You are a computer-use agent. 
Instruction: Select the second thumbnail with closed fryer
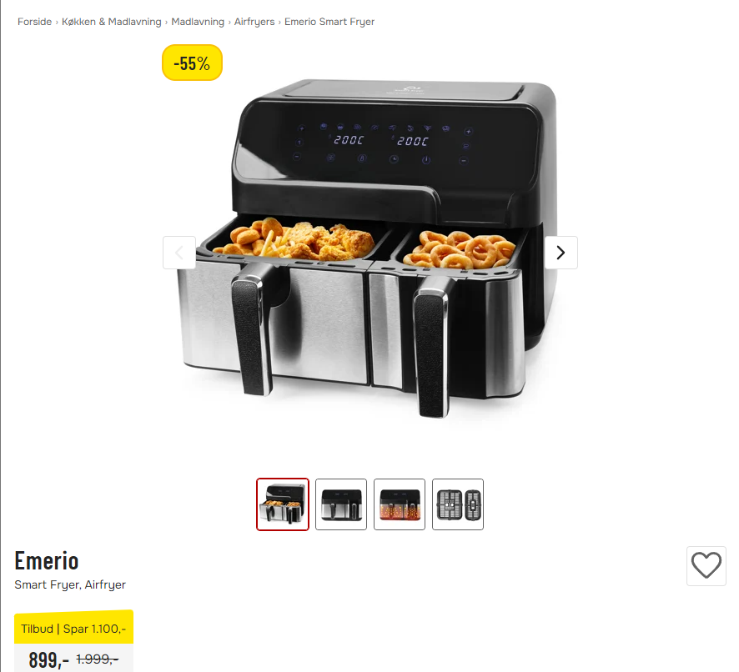pyautogui.click(x=341, y=504)
